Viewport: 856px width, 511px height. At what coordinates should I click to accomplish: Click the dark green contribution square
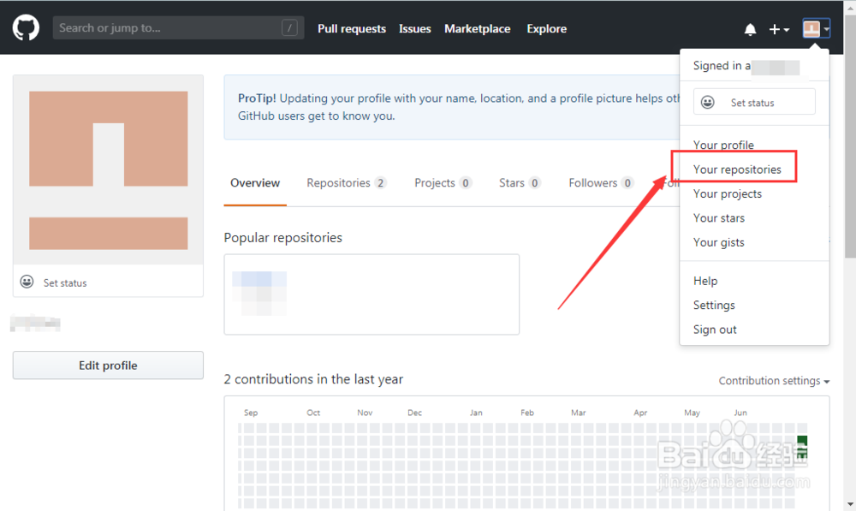click(802, 442)
